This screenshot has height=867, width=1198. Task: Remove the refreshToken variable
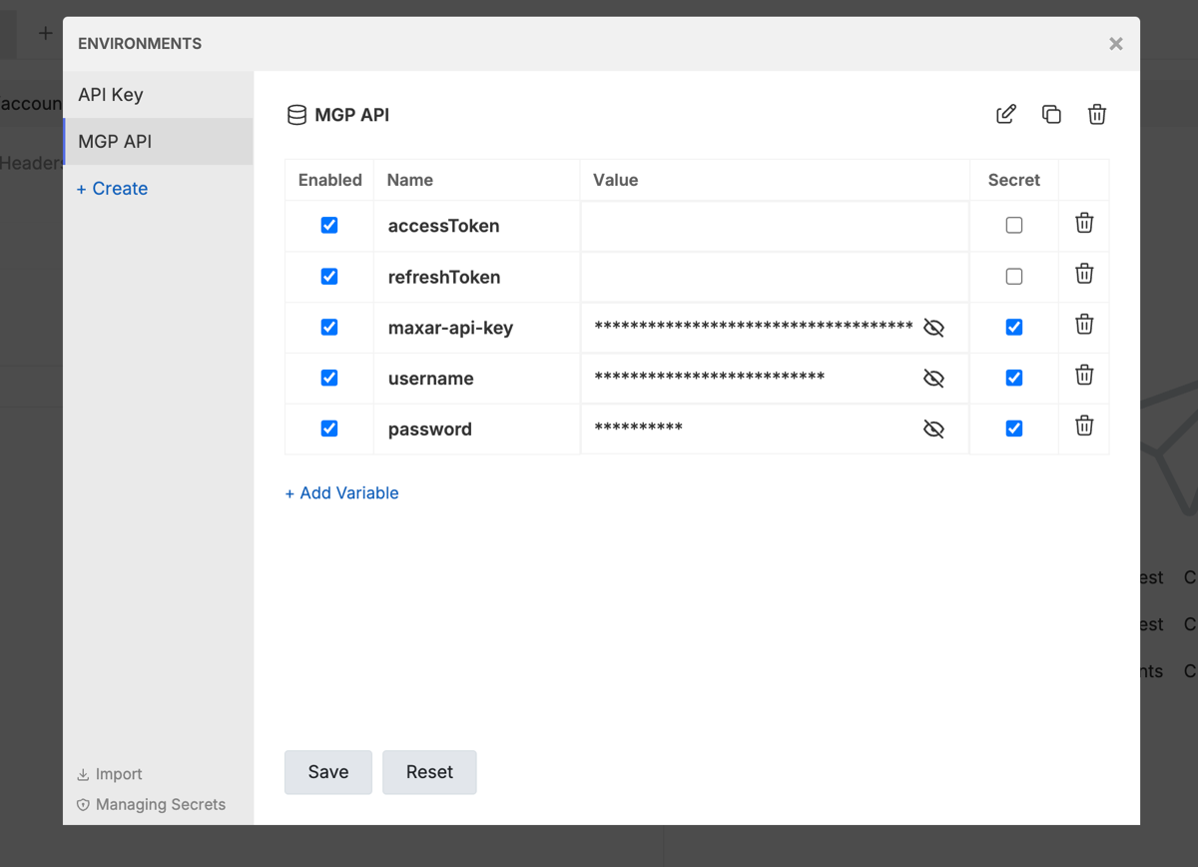[x=1084, y=274]
